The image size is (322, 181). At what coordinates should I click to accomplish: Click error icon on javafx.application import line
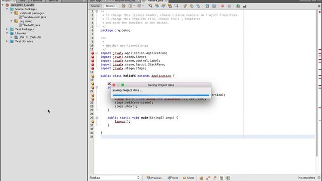(93, 53)
